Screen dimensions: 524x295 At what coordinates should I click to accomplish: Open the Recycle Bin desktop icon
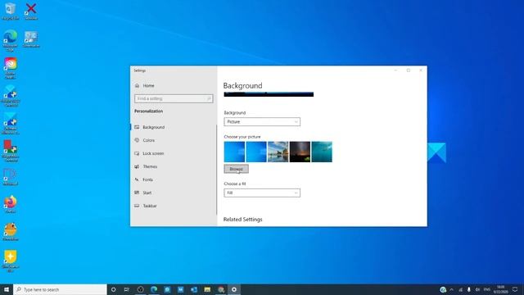(x=11, y=11)
